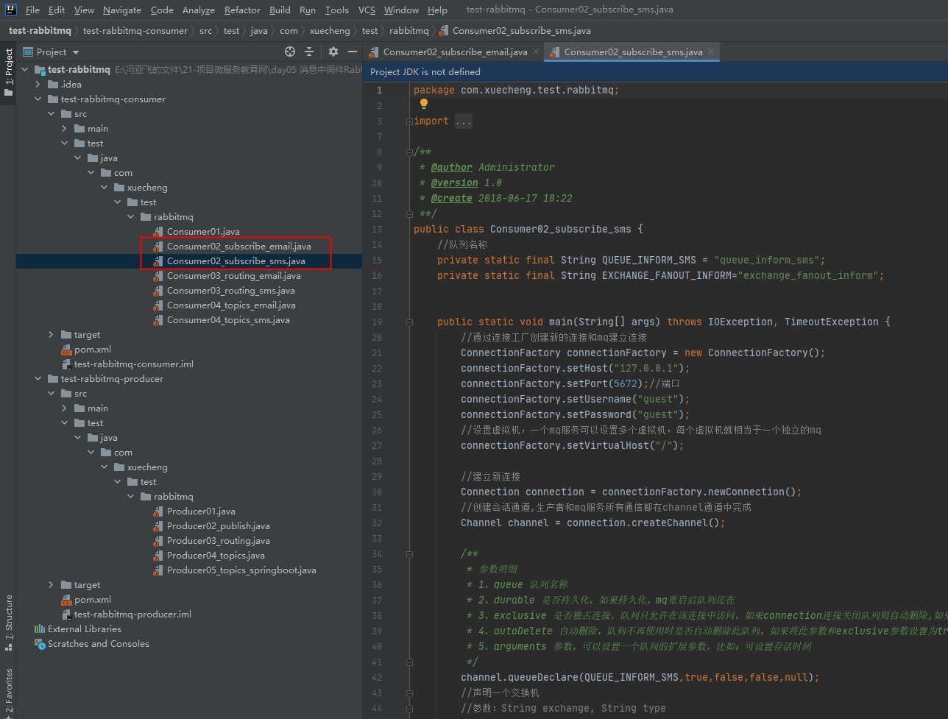The height and width of the screenshot is (719, 948).
Task: Open the Structure side tool tab
Action: pyautogui.click(x=8, y=623)
